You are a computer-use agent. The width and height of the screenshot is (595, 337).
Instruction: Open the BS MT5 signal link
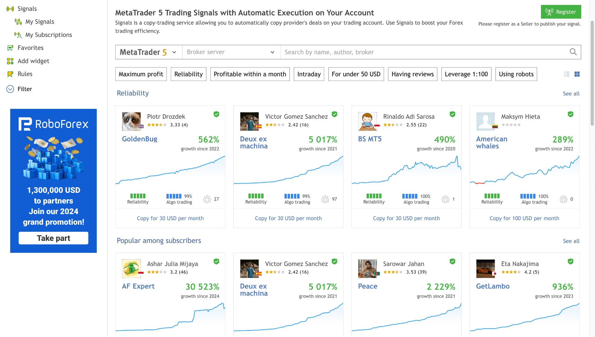click(370, 139)
